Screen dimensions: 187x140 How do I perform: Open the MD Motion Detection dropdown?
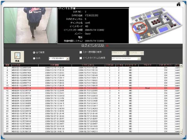126,59
